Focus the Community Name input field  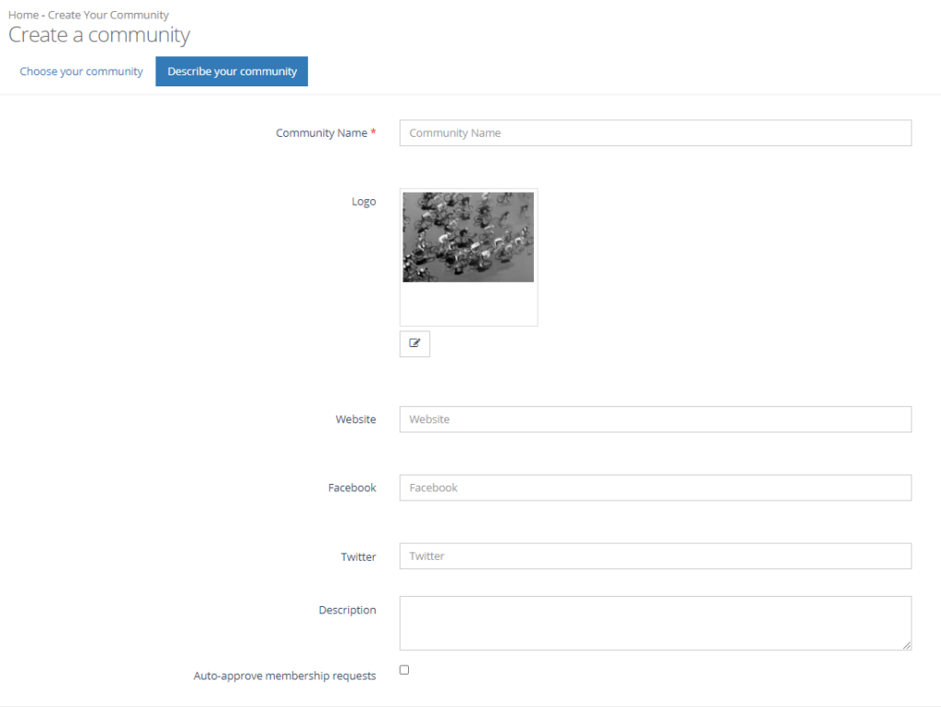pos(655,132)
